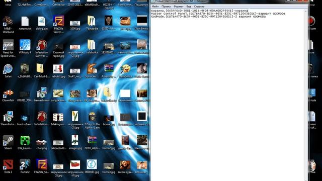Select the Car-Mod zip archive icon
This screenshot has height=181, width=322.
coord(41,71)
